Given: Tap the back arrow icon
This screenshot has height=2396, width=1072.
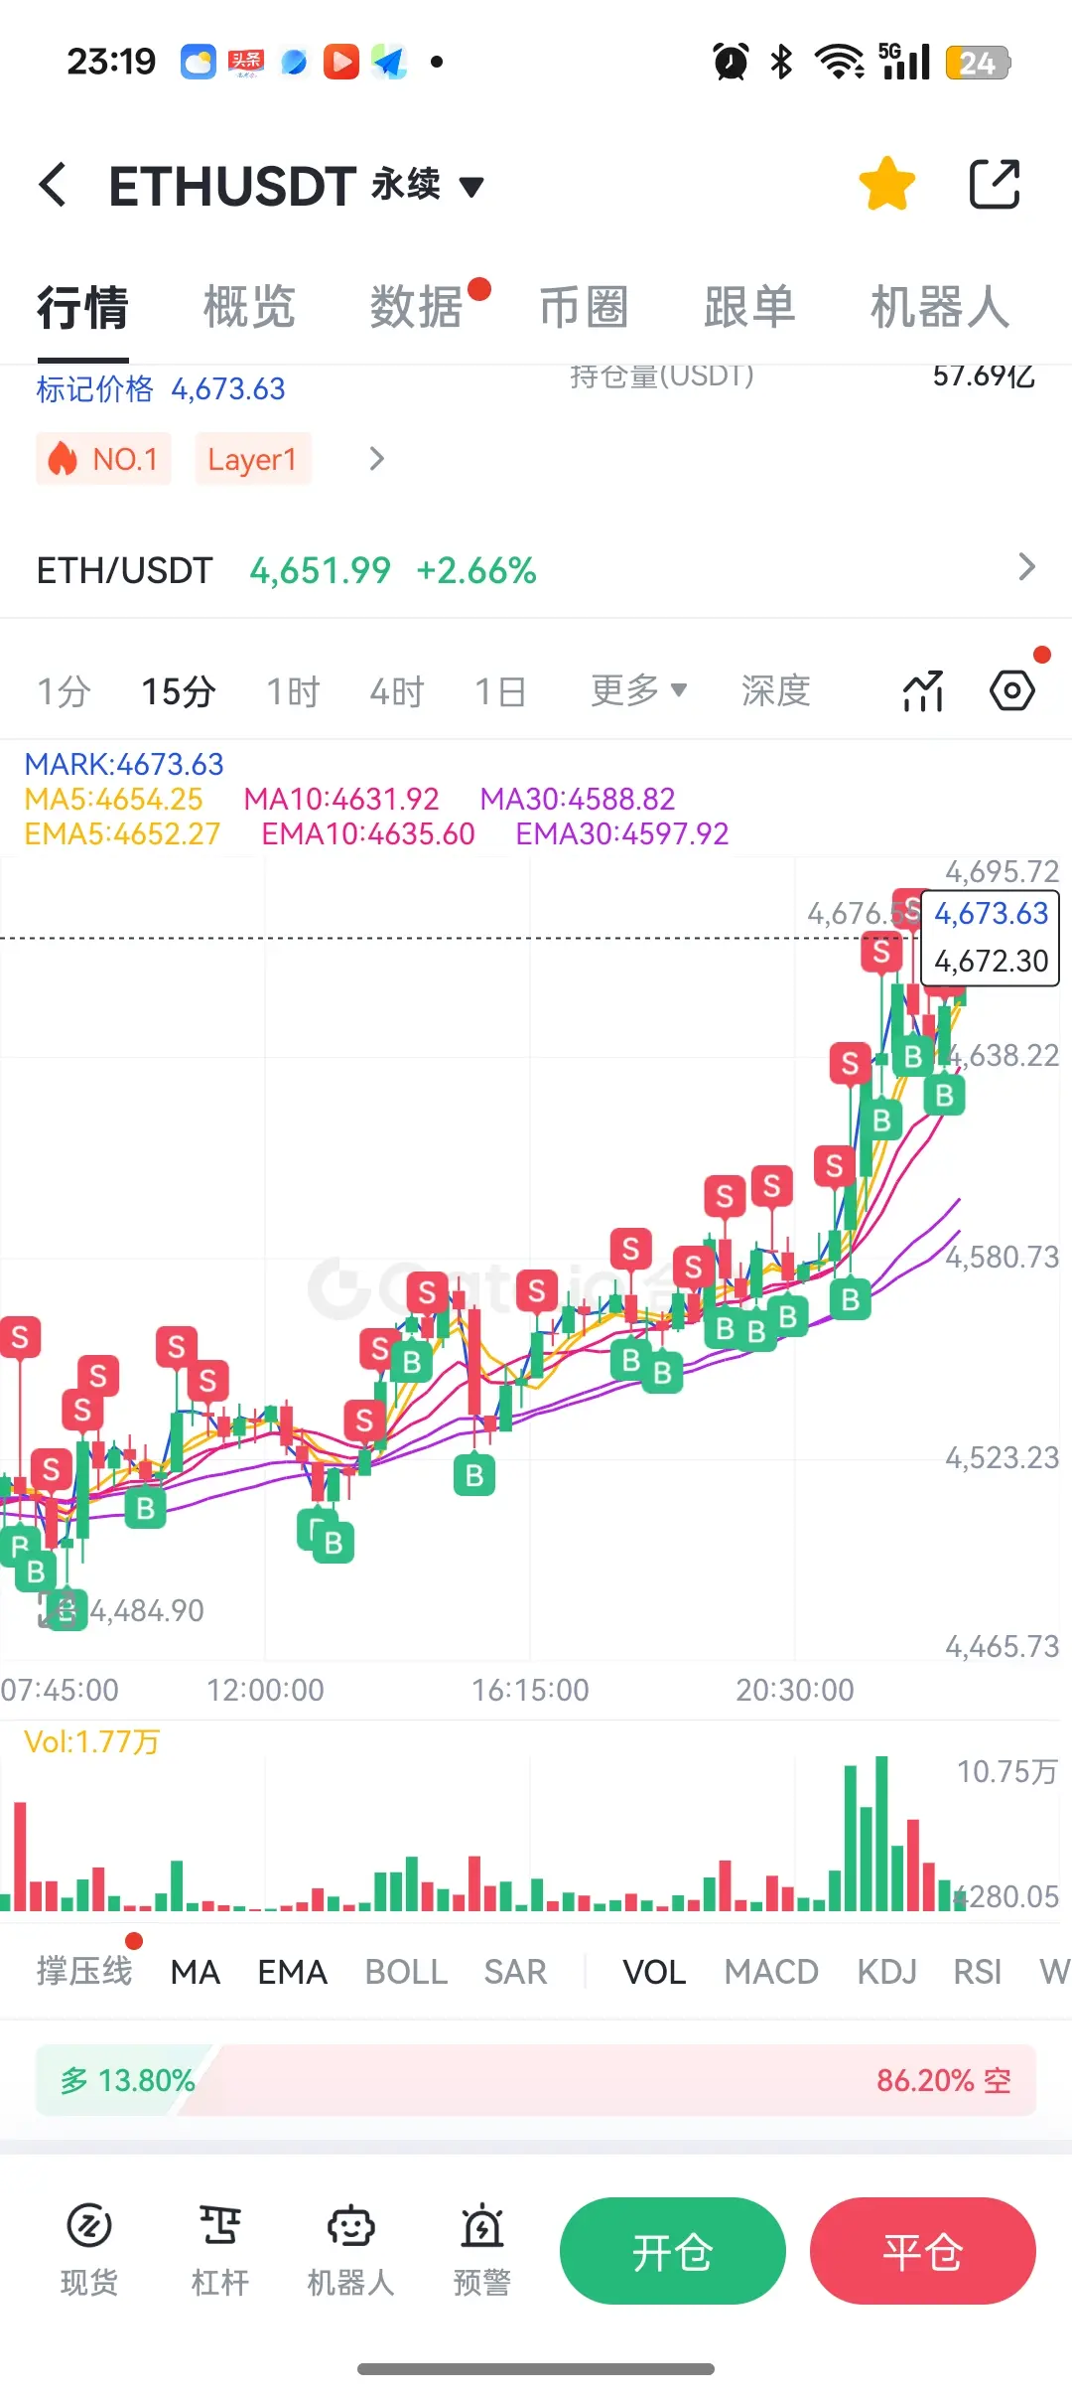Looking at the screenshot, I should pyautogui.click(x=54, y=185).
